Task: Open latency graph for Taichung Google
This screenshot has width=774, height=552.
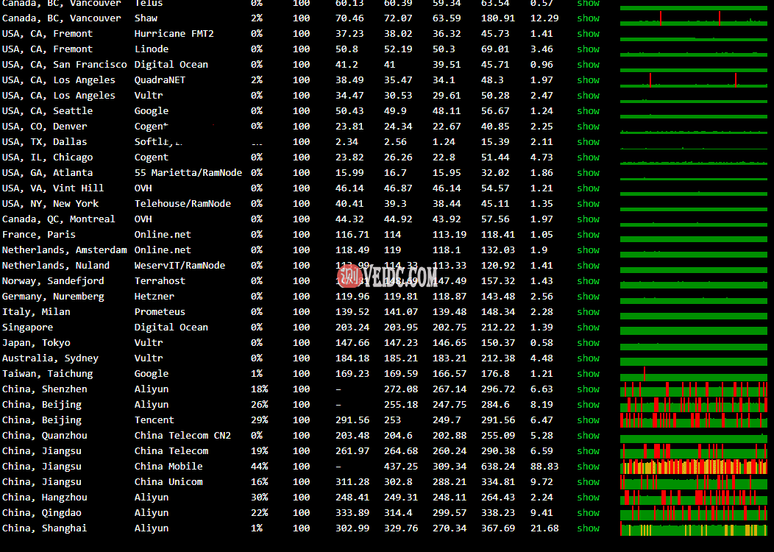Action: 694,374
